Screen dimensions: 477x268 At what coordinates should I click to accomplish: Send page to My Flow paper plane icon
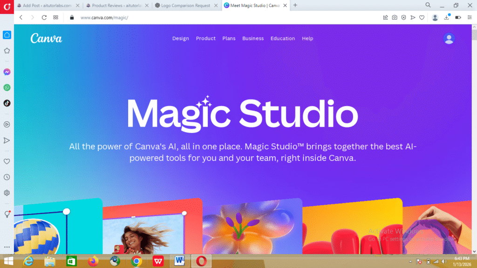pos(413,17)
